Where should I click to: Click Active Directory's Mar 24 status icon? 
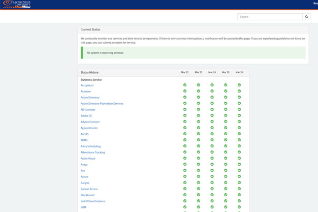212,97
